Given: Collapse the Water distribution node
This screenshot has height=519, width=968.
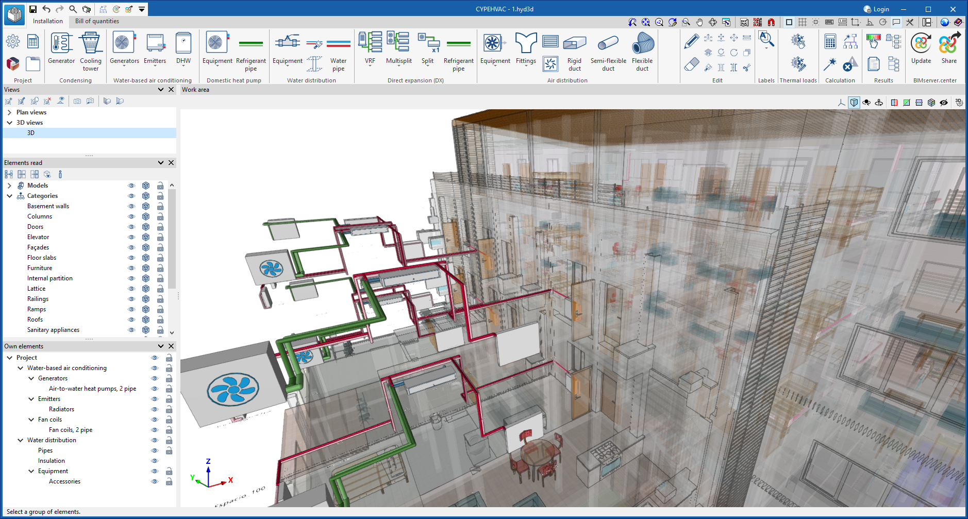Looking at the screenshot, I should [20, 440].
